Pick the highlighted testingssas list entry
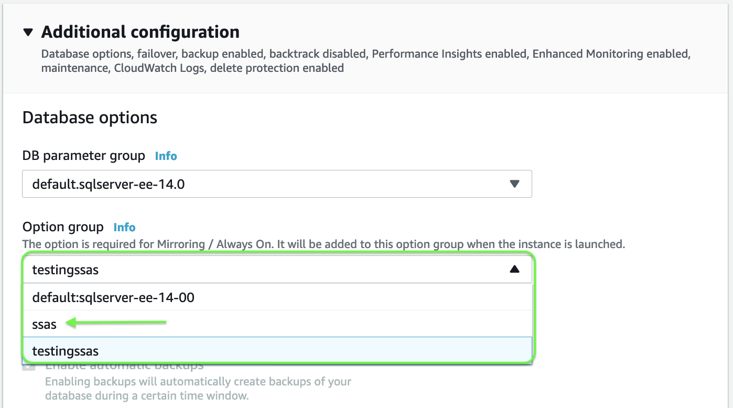The width and height of the screenshot is (733, 408). click(x=66, y=351)
